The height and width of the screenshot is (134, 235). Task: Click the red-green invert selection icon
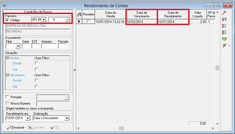click(225, 20)
